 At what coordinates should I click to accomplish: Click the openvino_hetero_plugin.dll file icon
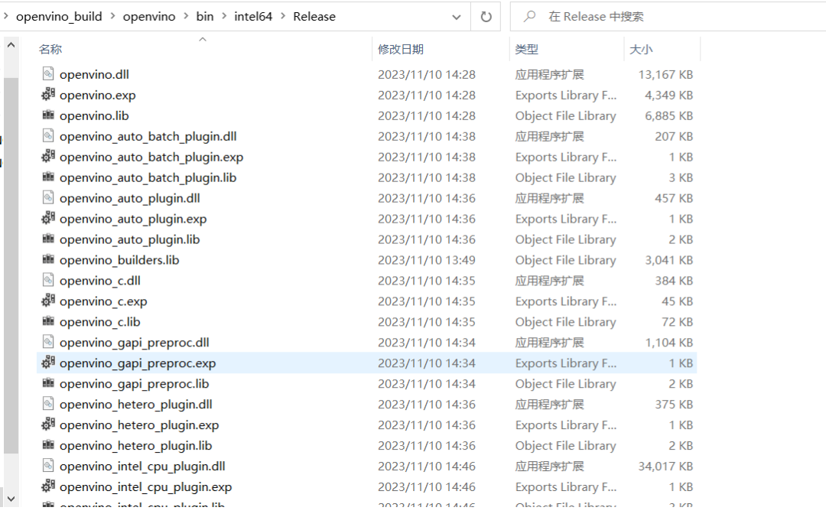48,403
